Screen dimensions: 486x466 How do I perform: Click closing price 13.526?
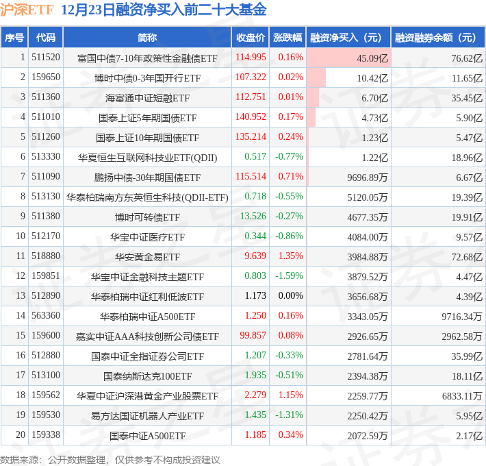tap(253, 217)
